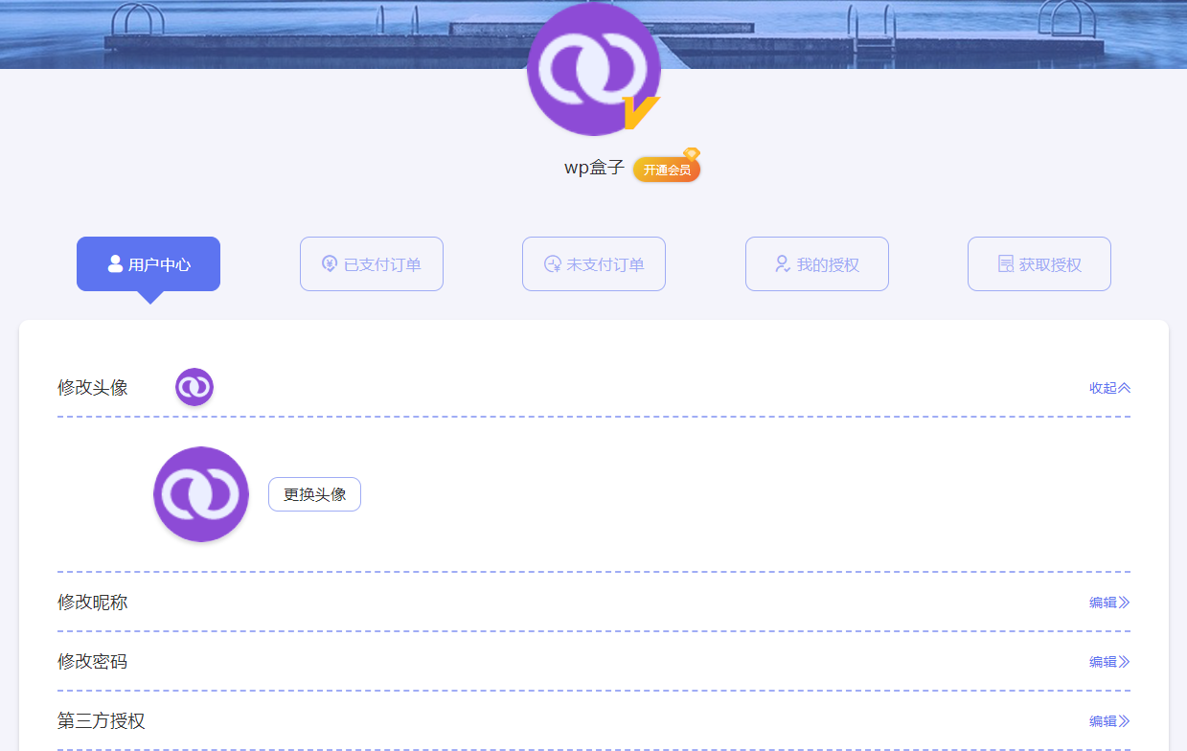This screenshot has height=751, width=1187.
Task: Switch to the 未支付订单 tab
Action: coord(594,263)
